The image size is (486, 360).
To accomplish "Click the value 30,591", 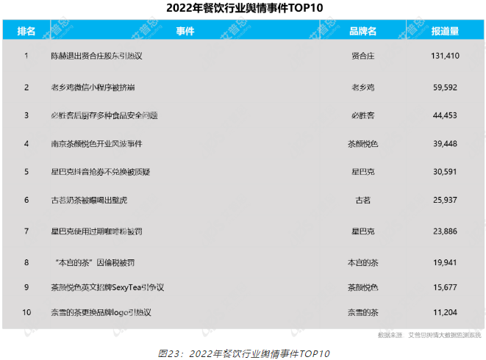I will (x=445, y=172).
